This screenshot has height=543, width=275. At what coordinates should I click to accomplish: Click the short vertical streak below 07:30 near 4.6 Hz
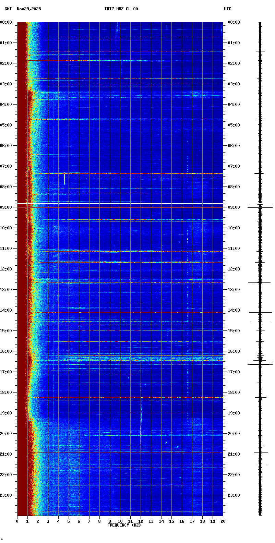64,179
